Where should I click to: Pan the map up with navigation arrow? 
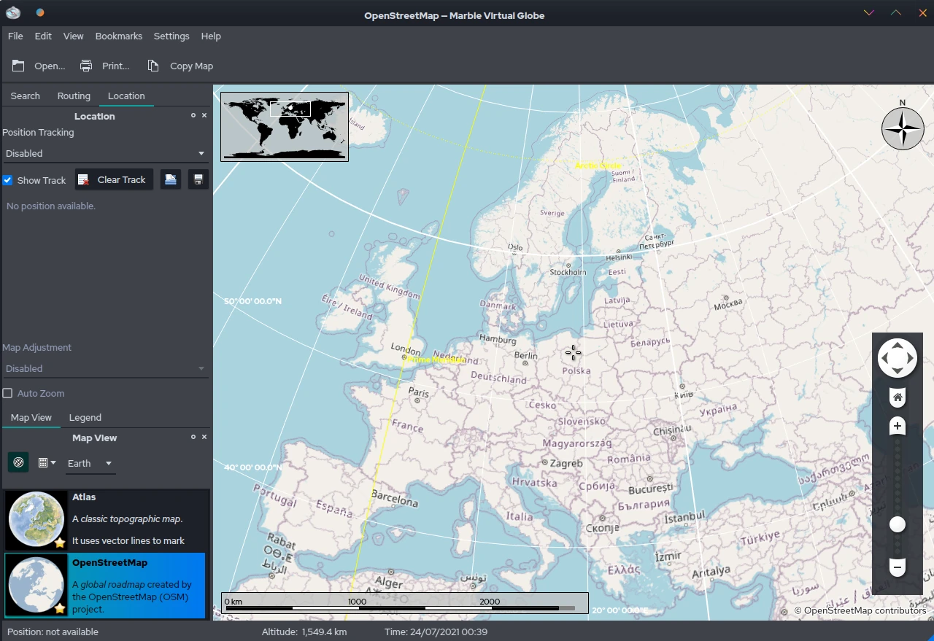pos(898,346)
